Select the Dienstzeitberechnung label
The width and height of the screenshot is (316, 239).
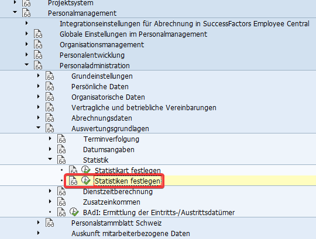click(118, 191)
